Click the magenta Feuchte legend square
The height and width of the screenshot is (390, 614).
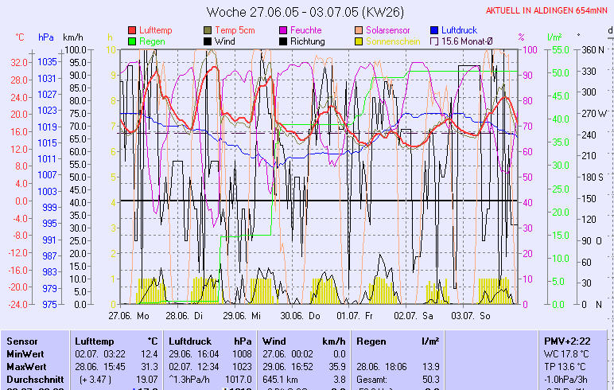pos(282,30)
